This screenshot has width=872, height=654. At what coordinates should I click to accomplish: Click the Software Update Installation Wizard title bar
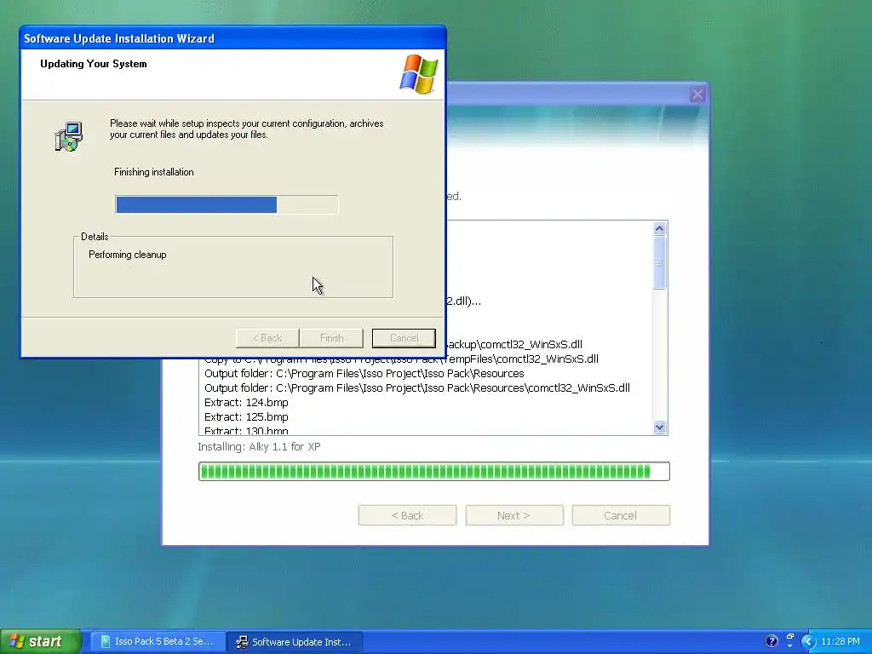pyautogui.click(x=232, y=38)
